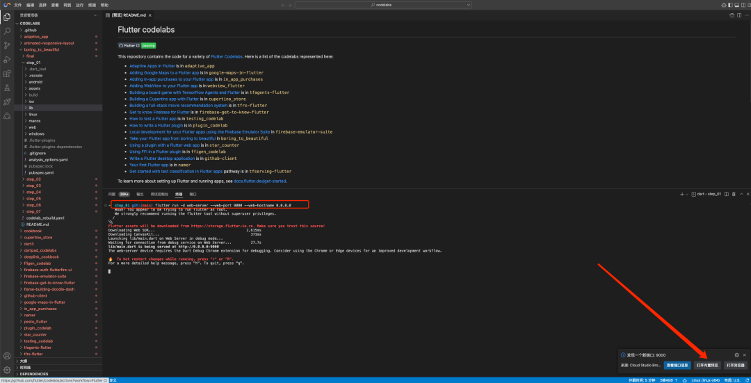Viewport: 751px width, 383px height.
Task: Open the docs.flutter.dev/get-started link
Action: pos(260,181)
